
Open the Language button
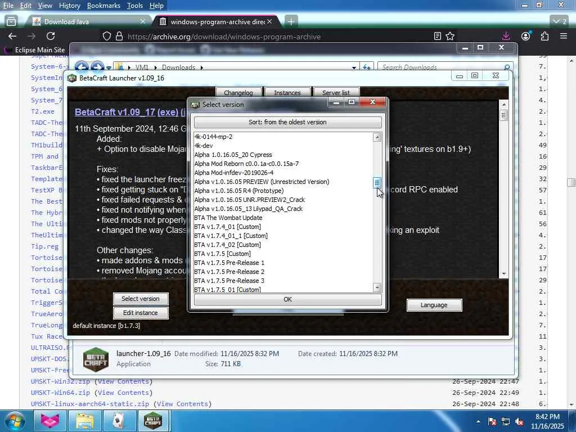pos(434,305)
